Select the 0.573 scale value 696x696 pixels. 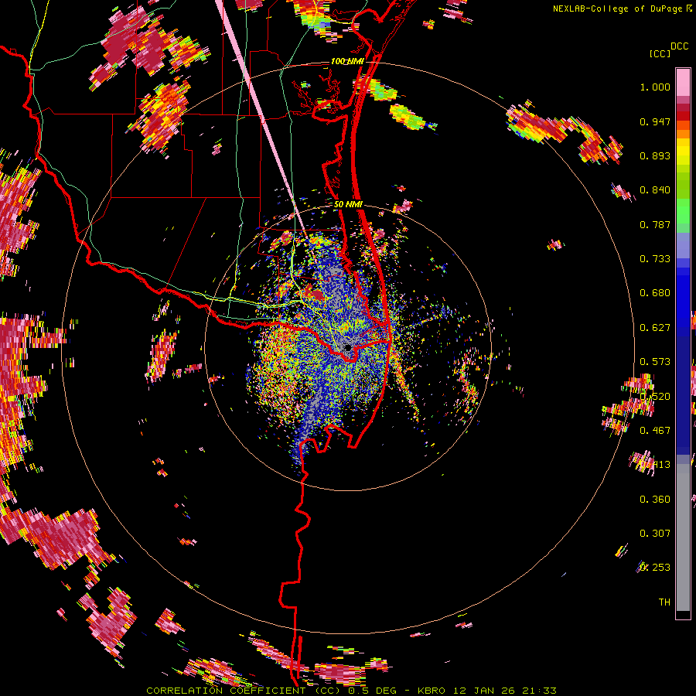tap(655, 362)
